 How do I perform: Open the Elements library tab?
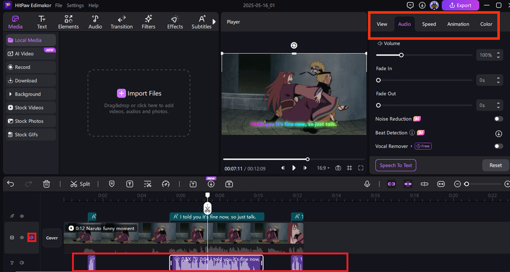[68, 22]
